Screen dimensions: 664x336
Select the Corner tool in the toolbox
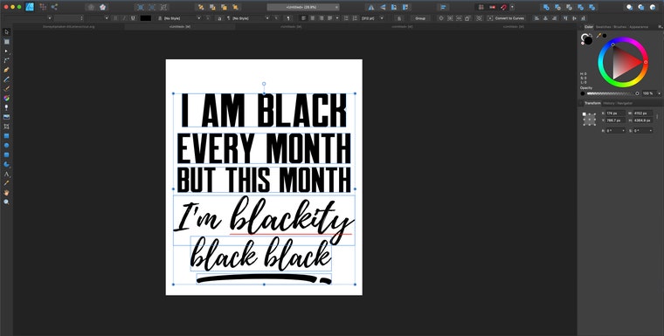[6, 60]
